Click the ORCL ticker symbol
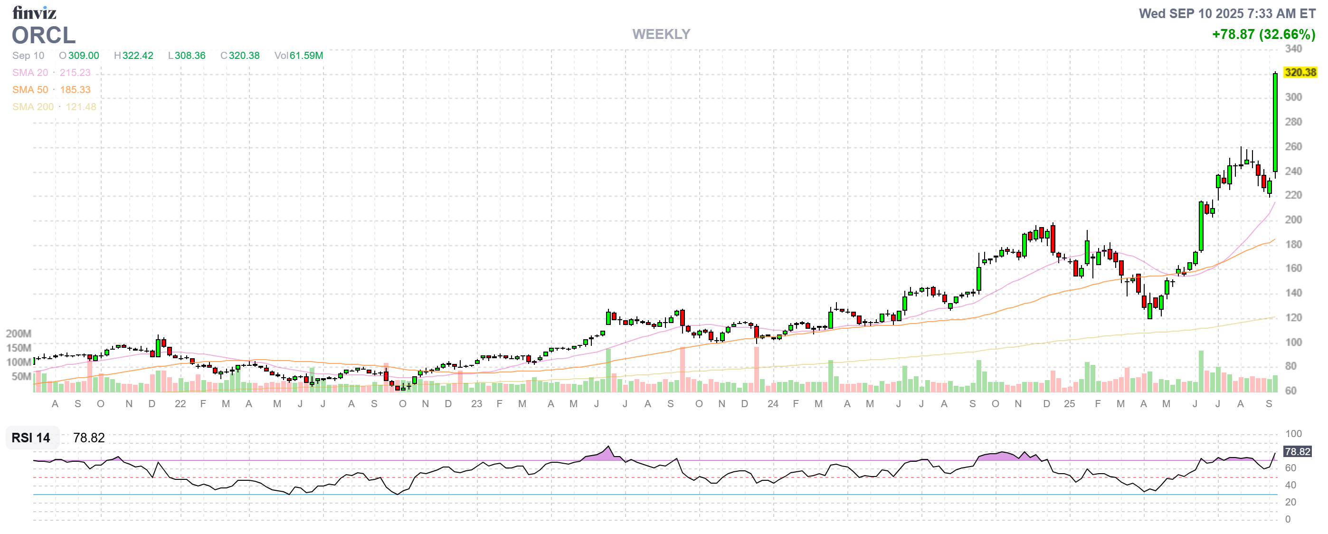 (43, 36)
